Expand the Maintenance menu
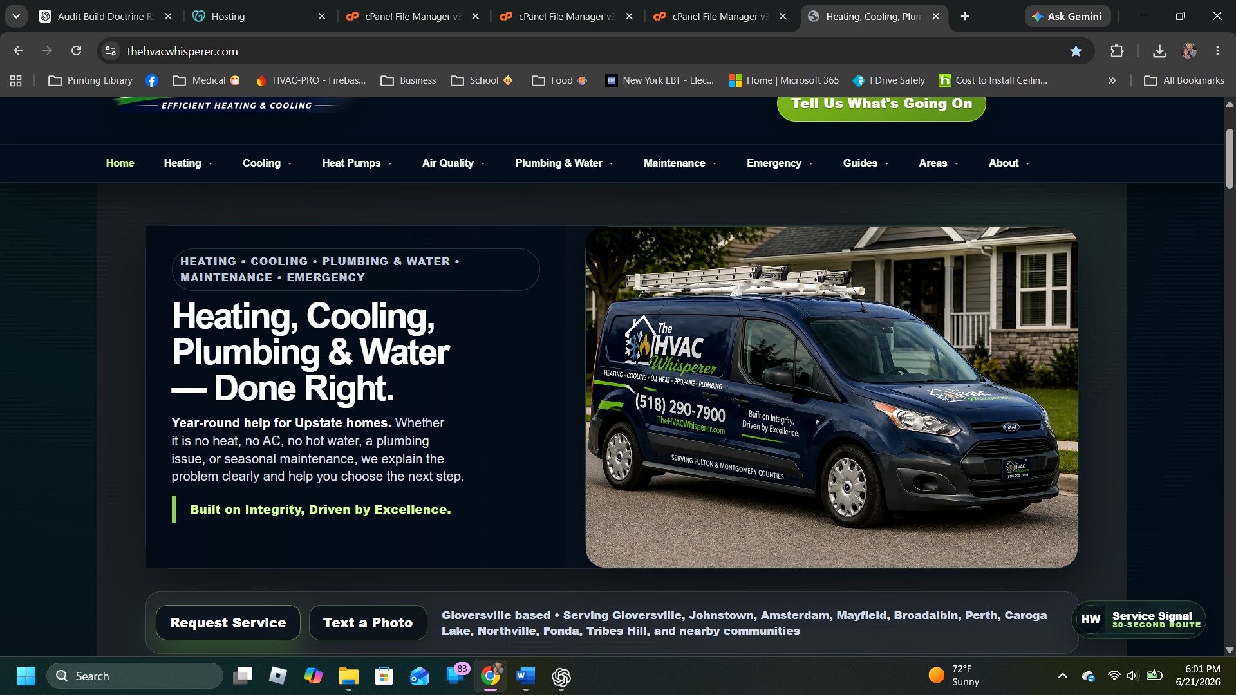The width and height of the screenshot is (1236, 695). pos(680,163)
